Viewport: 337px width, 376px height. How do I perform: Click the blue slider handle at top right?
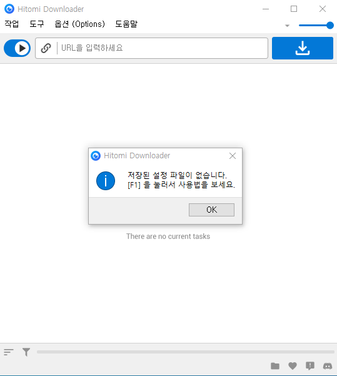330,25
